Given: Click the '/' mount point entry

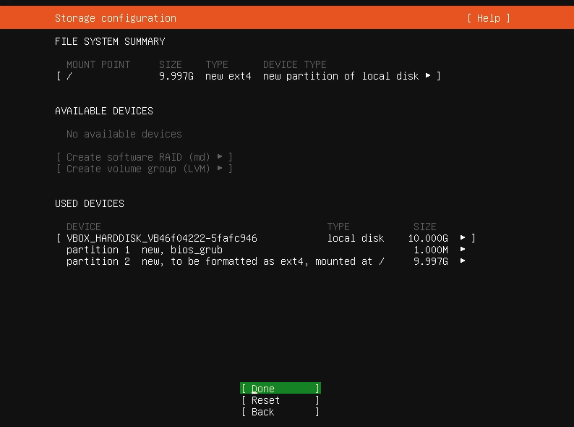Looking at the screenshot, I should click(x=69, y=76).
